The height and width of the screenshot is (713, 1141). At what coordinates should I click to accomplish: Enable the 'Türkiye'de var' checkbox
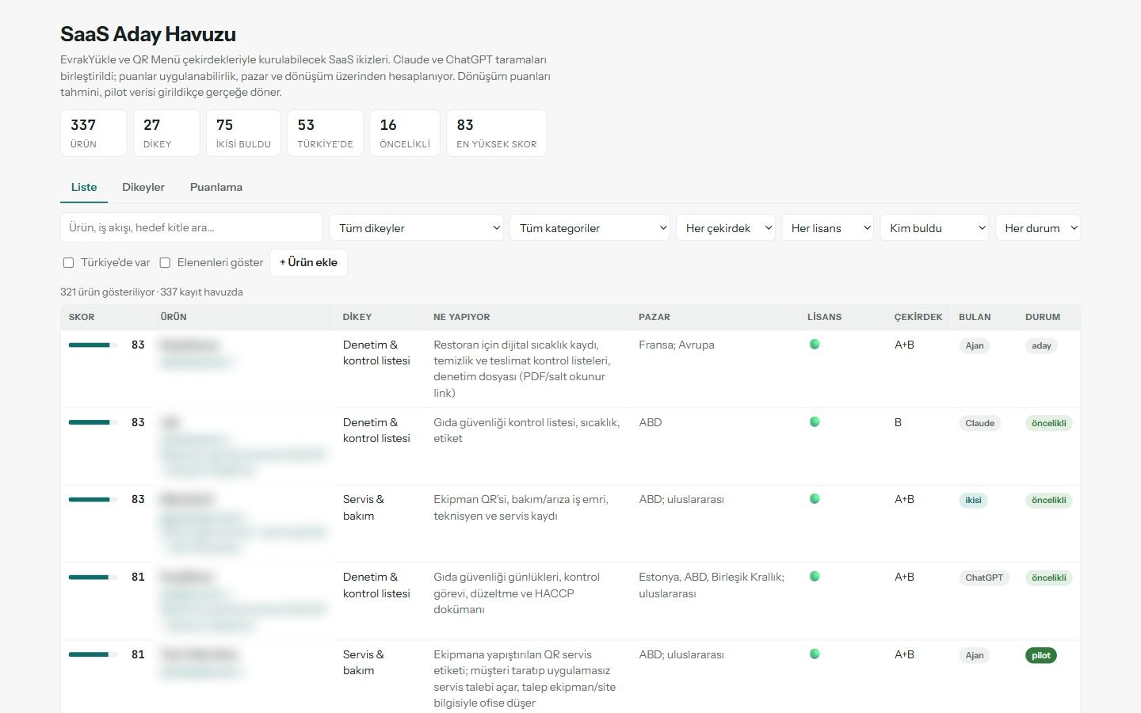click(x=69, y=263)
